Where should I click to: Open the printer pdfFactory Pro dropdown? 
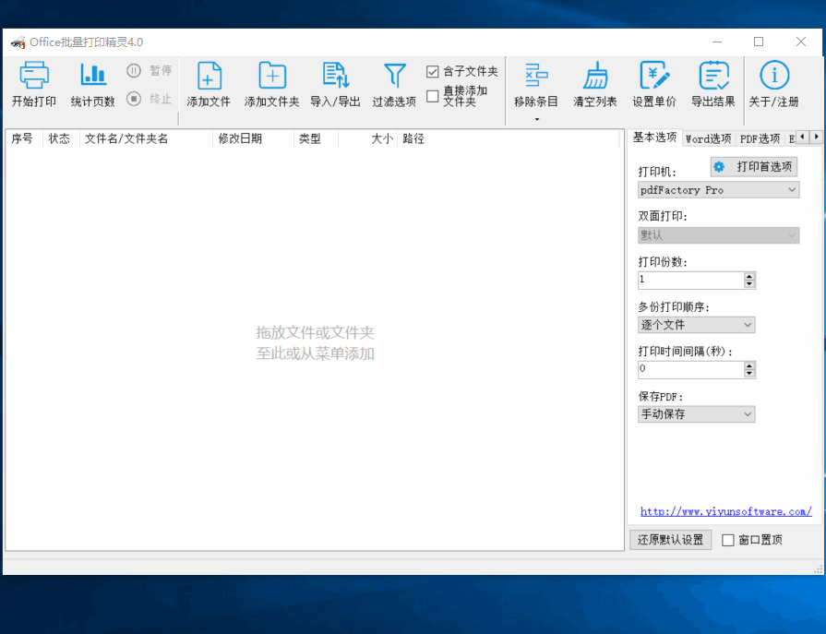pos(719,190)
